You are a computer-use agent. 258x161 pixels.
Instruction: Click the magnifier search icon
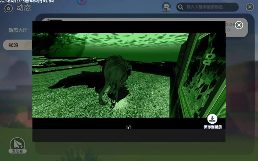click(x=181, y=7)
